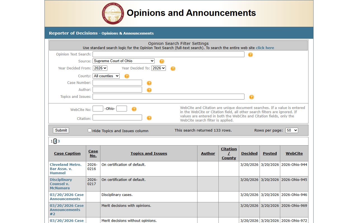Click the second WebCite No number field

[122, 108]
